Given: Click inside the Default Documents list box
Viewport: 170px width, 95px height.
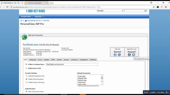Looking at the screenshot, I should pyautogui.click(x=89, y=80).
